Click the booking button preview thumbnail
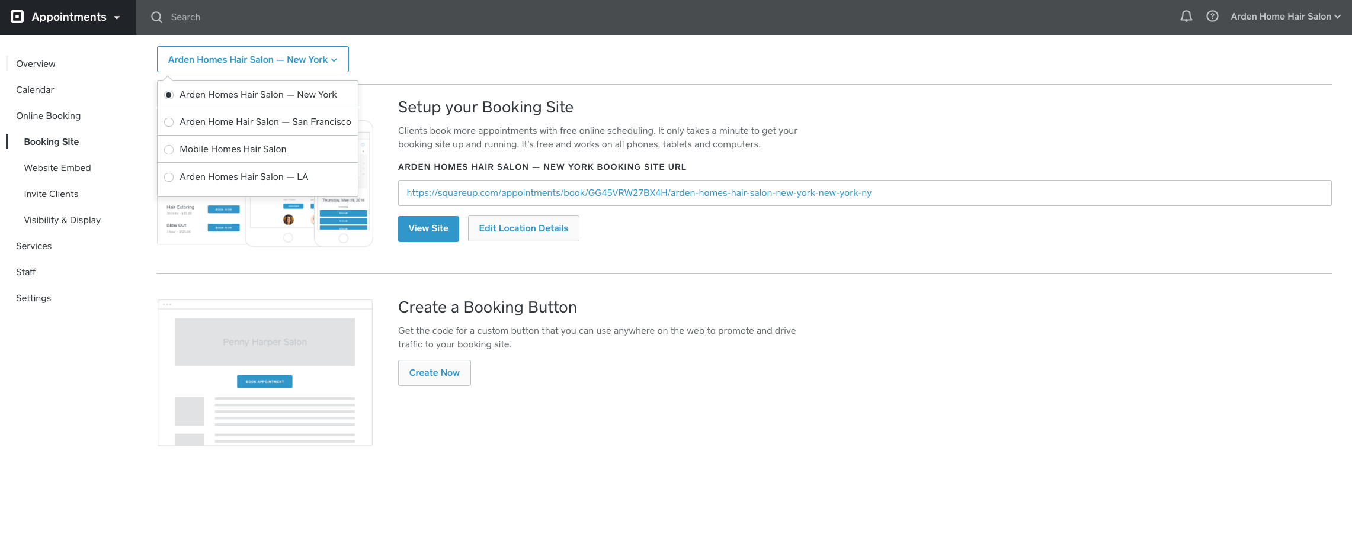The width and height of the screenshot is (1352, 538). (265, 373)
